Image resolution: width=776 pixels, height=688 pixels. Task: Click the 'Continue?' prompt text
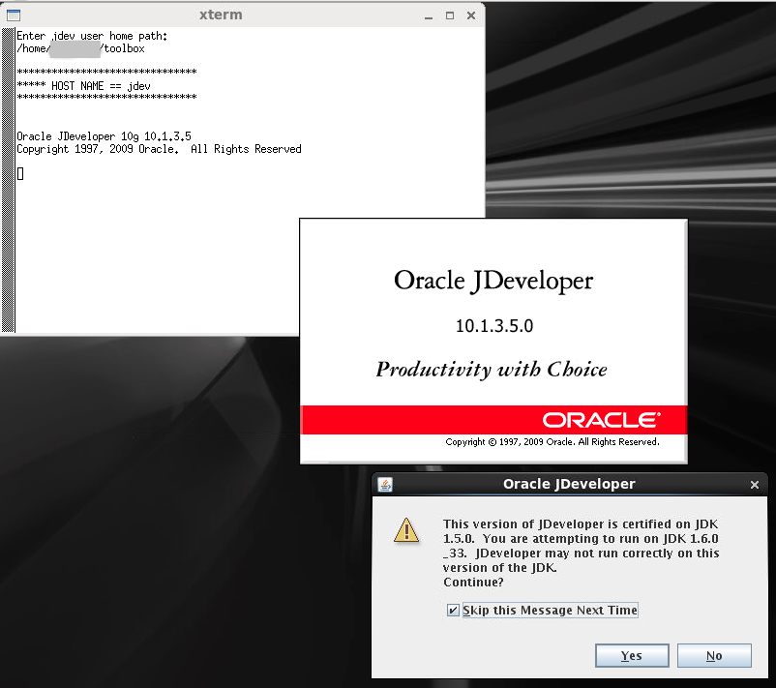coord(473,583)
